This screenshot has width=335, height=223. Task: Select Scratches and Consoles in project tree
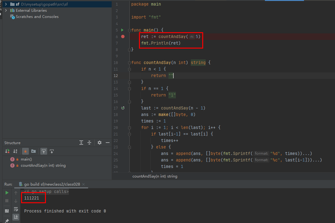pyautogui.click(x=37, y=17)
